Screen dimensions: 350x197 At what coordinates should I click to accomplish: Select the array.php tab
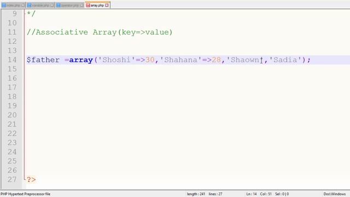pos(97,5)
